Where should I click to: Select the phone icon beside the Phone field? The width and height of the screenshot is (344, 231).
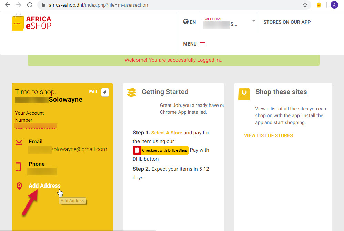coord(19,167)
